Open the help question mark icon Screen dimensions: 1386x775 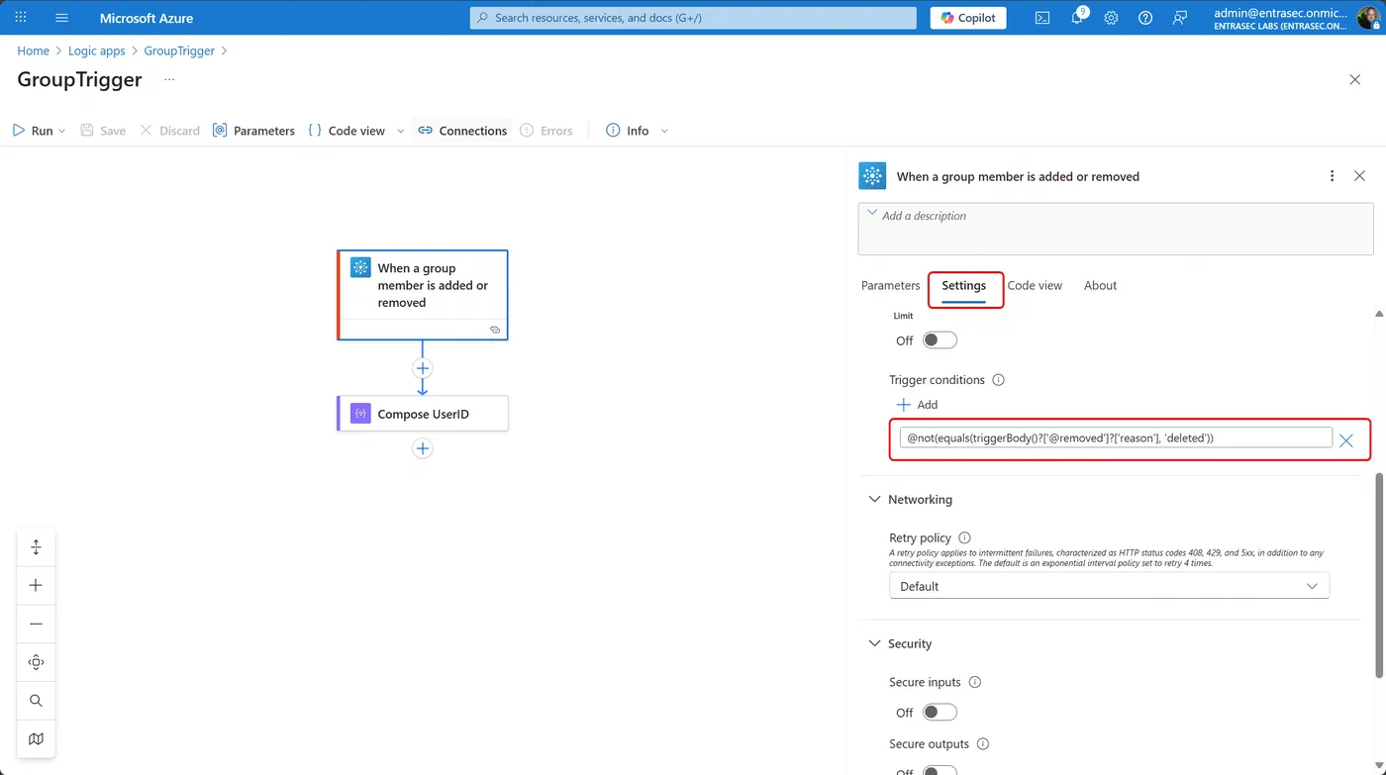click(1145, 18)
